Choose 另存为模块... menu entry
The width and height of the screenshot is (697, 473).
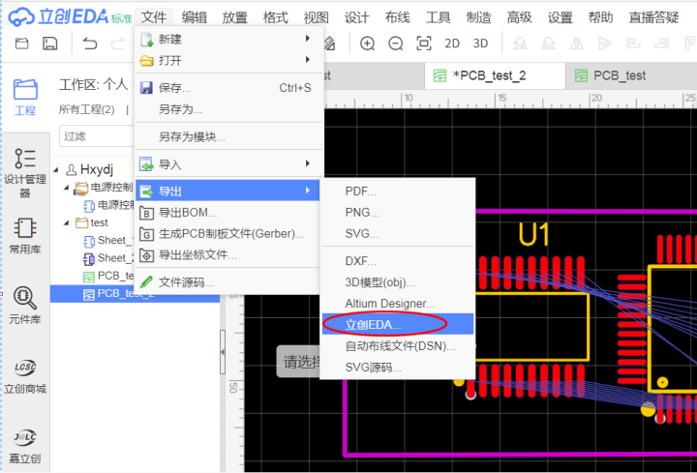tap(228, 136)
